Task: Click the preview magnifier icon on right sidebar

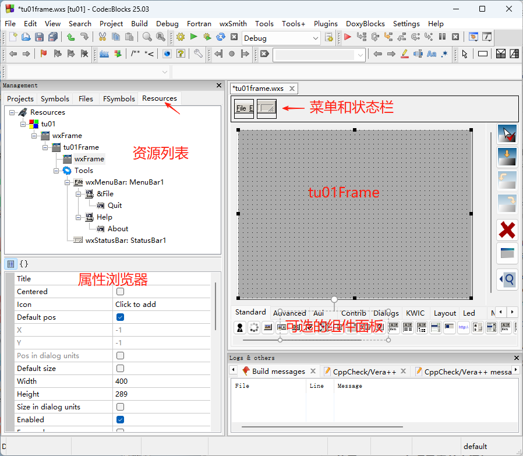Action: point(507,279)
